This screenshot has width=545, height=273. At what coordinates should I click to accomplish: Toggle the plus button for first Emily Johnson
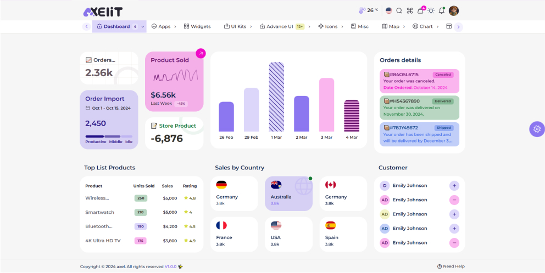tap(454, 186)
